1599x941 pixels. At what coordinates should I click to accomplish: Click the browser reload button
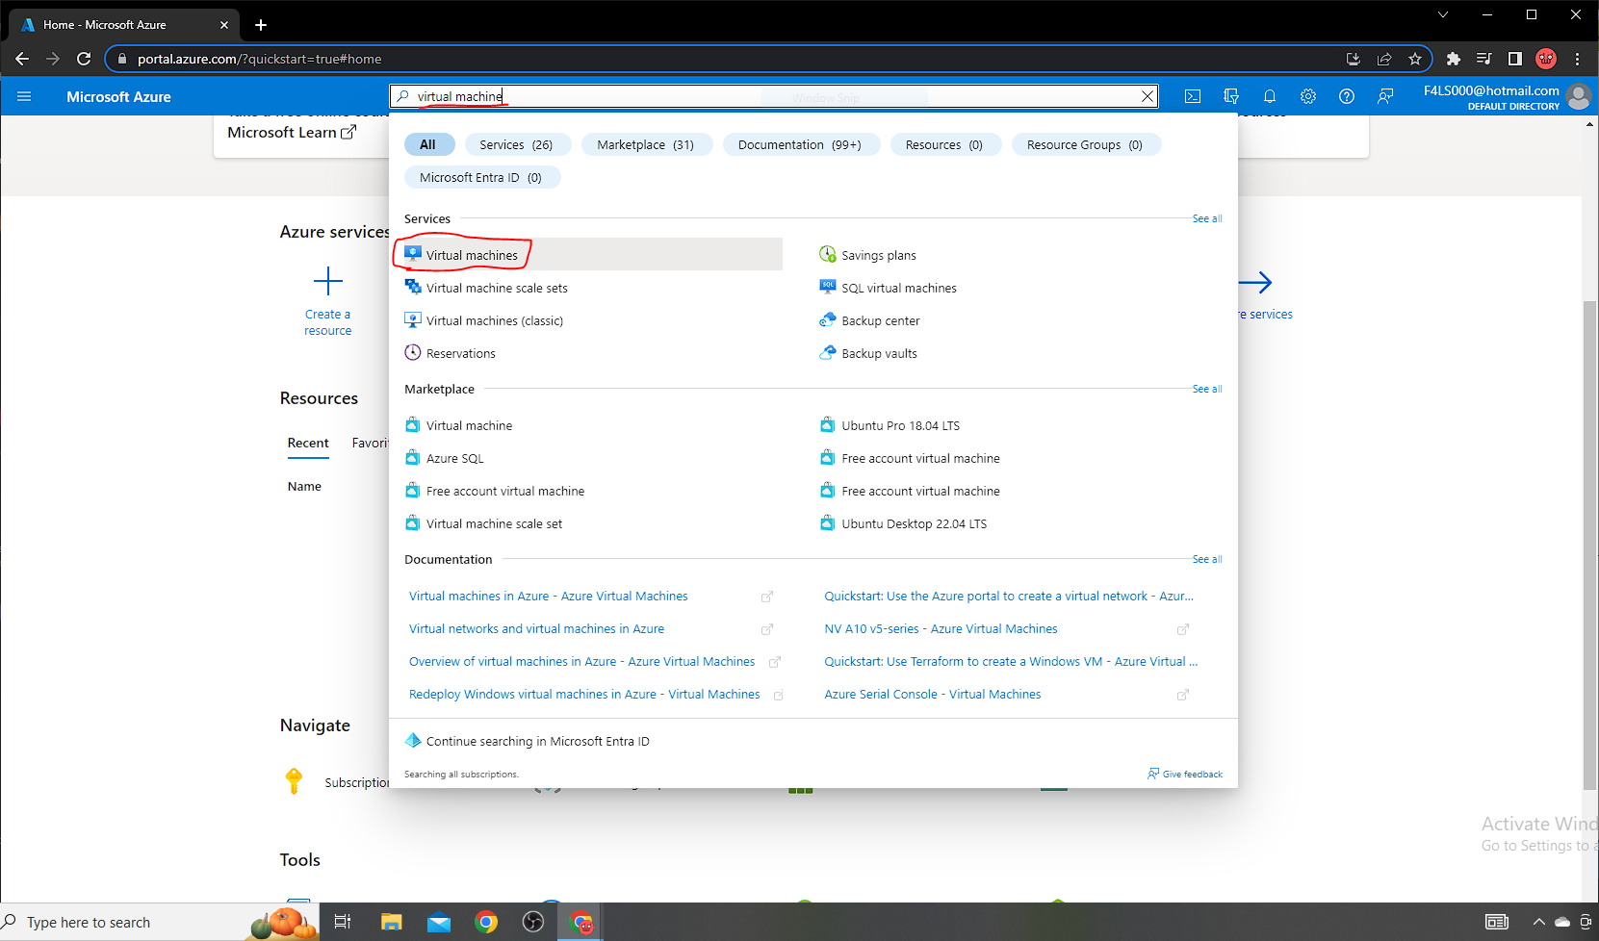click(84, 59)
